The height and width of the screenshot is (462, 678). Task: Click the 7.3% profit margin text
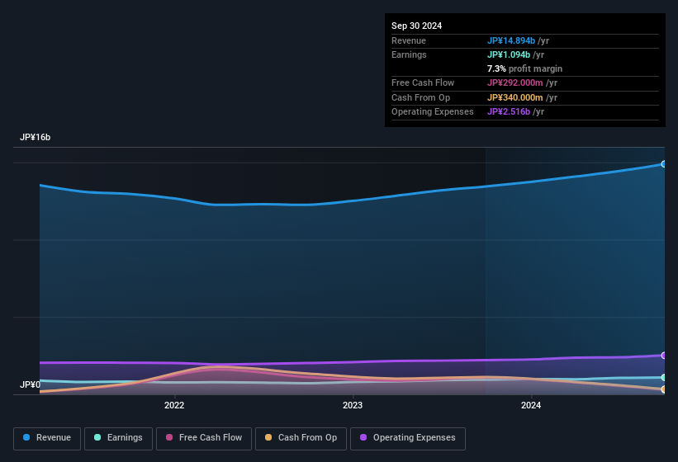(524, 68)
